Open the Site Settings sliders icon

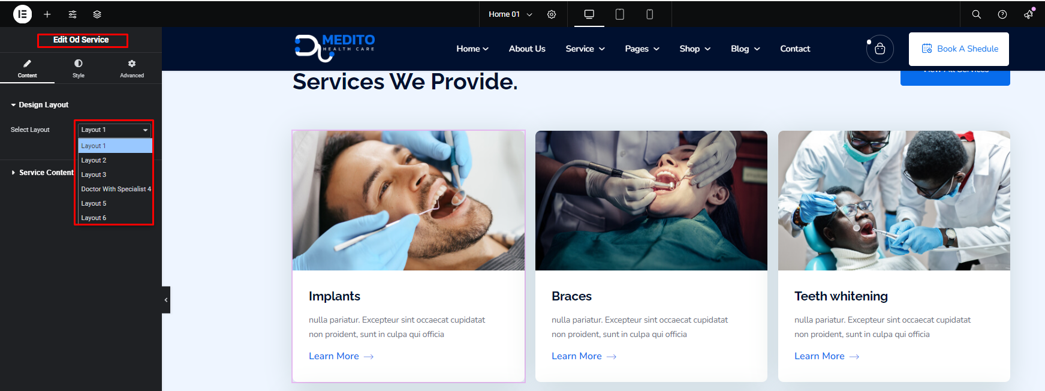point(73,14)
